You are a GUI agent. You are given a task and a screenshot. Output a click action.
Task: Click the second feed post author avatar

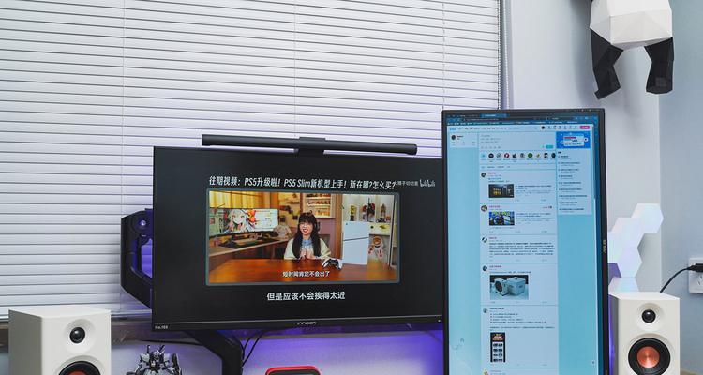[x=485, y=208]
